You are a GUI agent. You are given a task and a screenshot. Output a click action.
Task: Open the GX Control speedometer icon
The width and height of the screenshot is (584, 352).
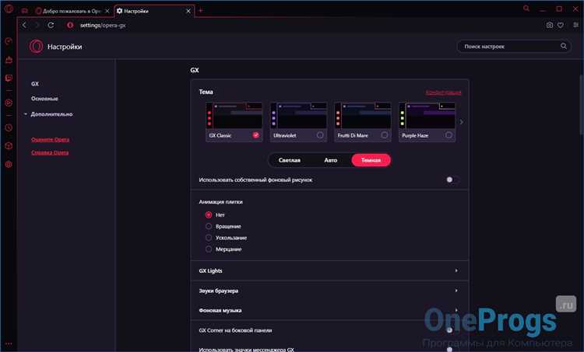pos(9,41)
